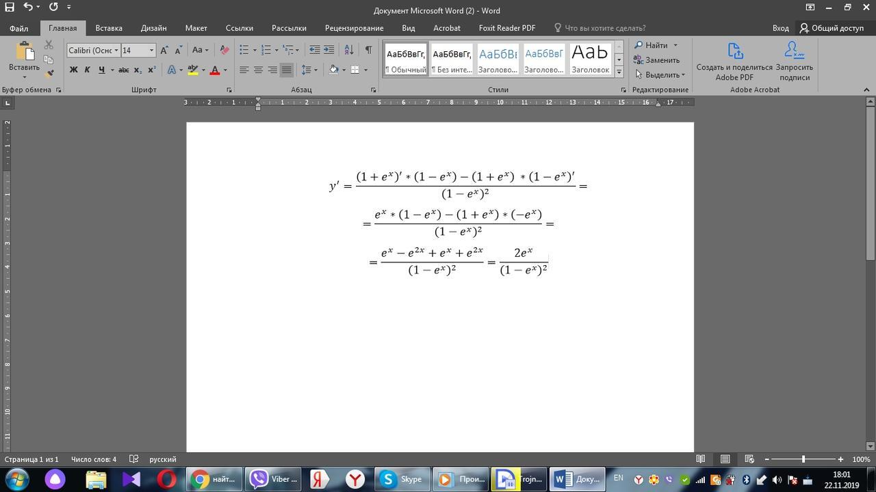Click the Cut scissors icon
Image resolution: width=876 pixels, height=492 pixels.
point(49,45)
